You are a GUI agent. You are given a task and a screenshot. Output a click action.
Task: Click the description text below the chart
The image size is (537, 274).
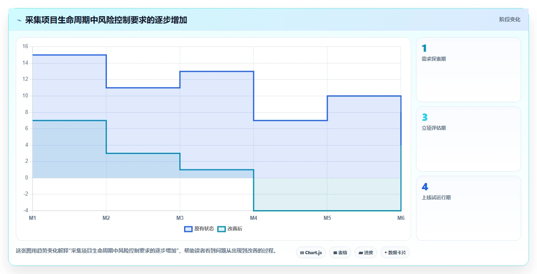click(146, 251)
